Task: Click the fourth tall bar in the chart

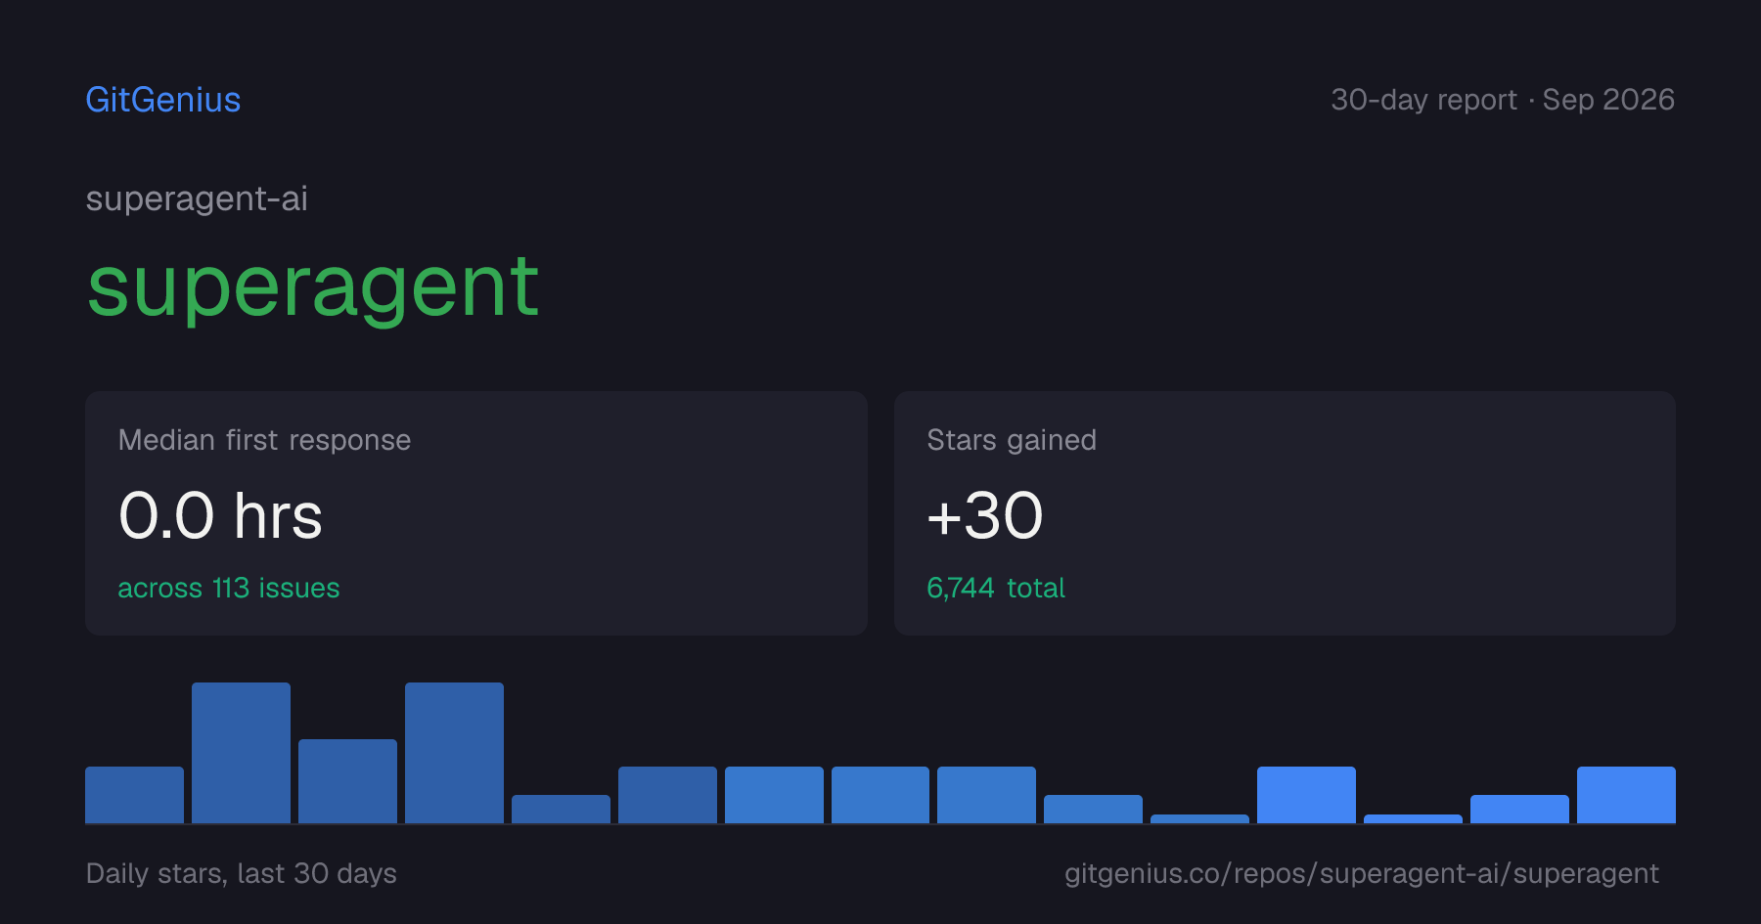Action: coord(454,753)
